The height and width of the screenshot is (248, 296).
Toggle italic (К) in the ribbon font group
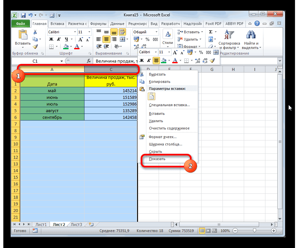58,39
